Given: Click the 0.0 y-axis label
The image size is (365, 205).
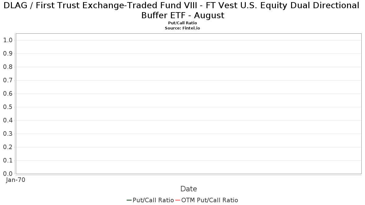Looking at the screenshot, I should pyautogui.click(x=8, y=174).
